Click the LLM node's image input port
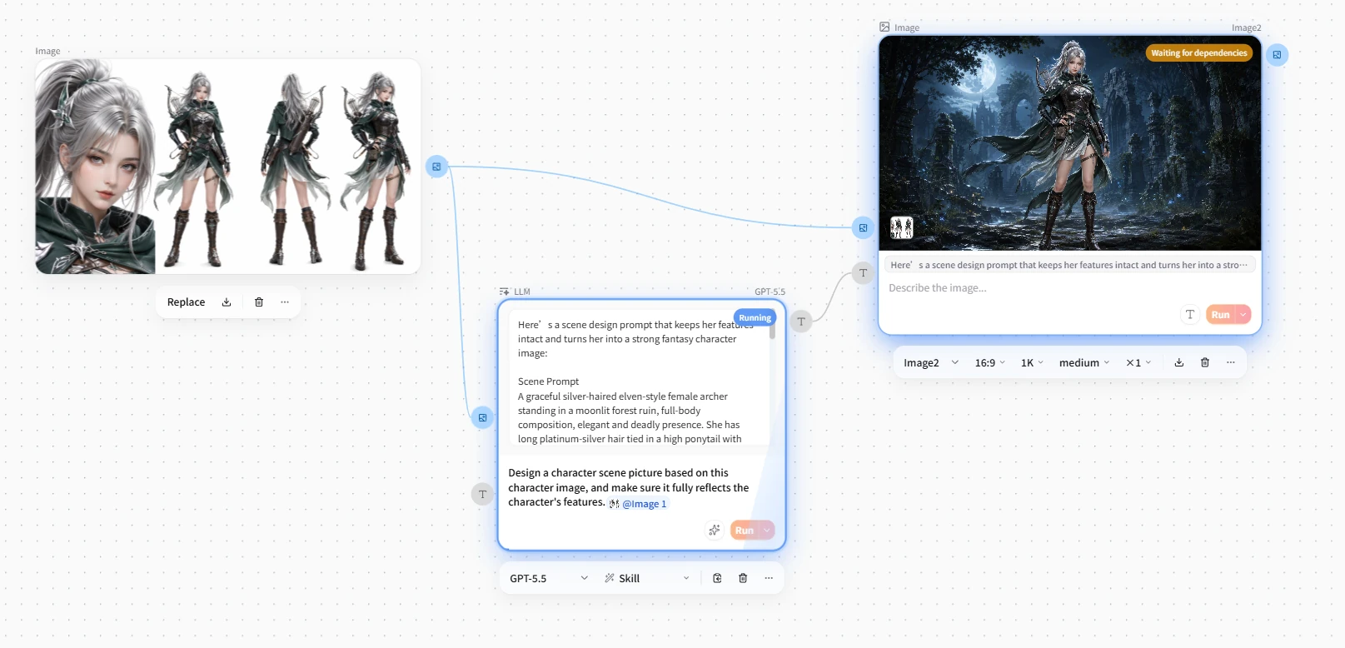The width and height of the screenshot is (1345, 648). [x=482, y=417]
